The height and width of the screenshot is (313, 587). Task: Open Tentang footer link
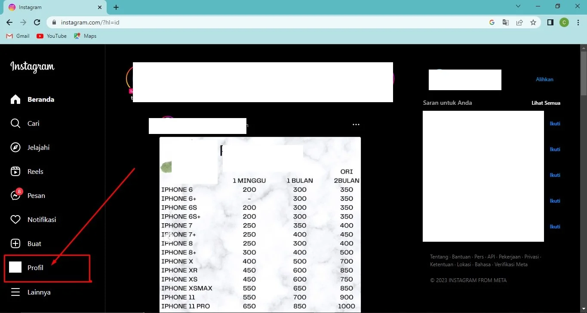click(439, 257)
